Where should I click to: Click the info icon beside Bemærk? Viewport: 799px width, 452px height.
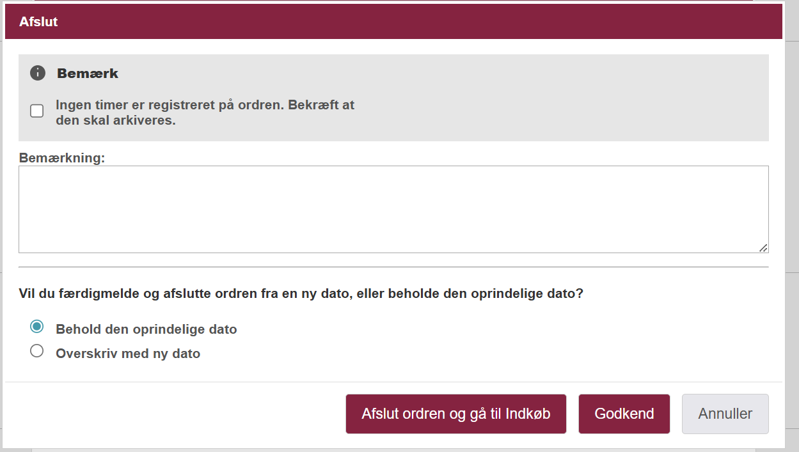point(38,73)
